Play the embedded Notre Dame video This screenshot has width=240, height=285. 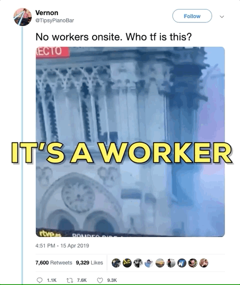pos(130,142)
